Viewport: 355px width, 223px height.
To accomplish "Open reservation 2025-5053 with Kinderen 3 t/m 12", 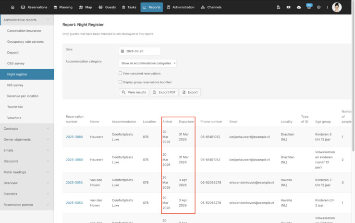I will pyautogui.click(x=74, y=183).
